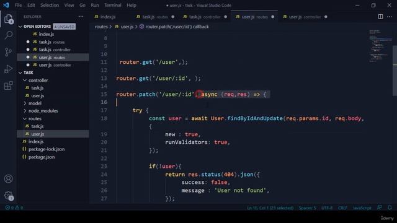Click the feedback icon in status bar
397x223 pixels.
coord(379,208)
